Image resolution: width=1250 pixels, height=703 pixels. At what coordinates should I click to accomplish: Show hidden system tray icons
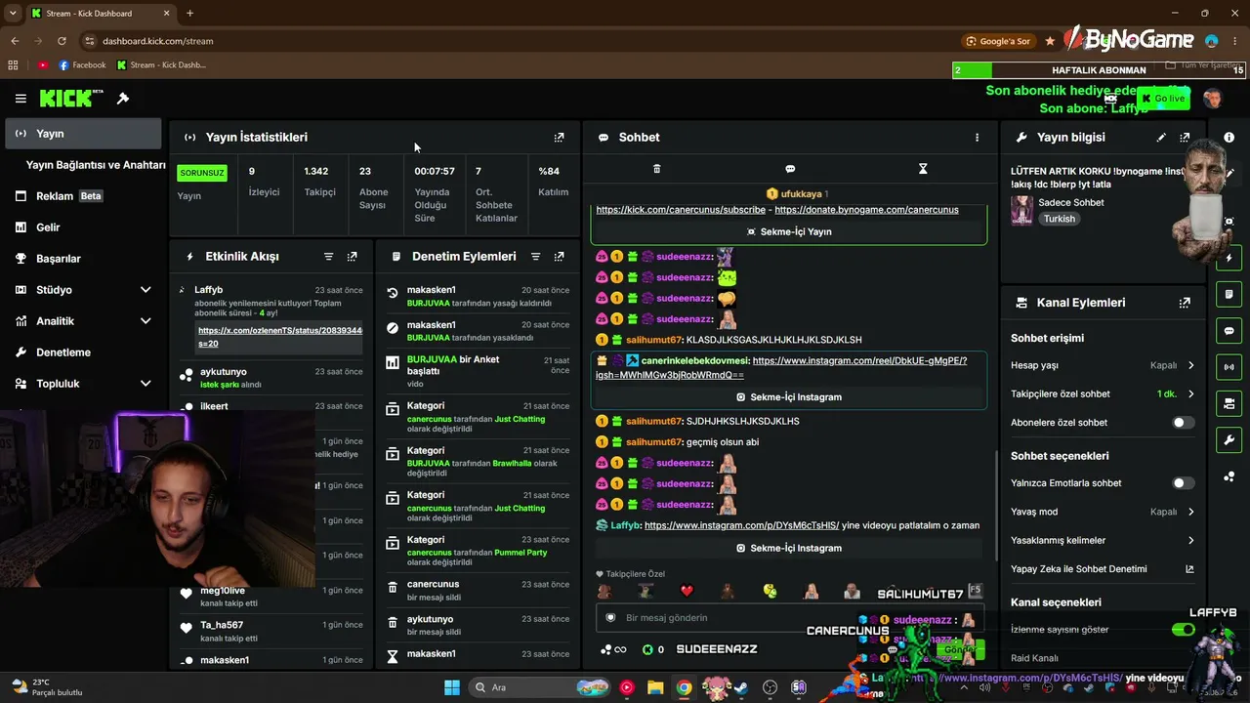[964, 687]
